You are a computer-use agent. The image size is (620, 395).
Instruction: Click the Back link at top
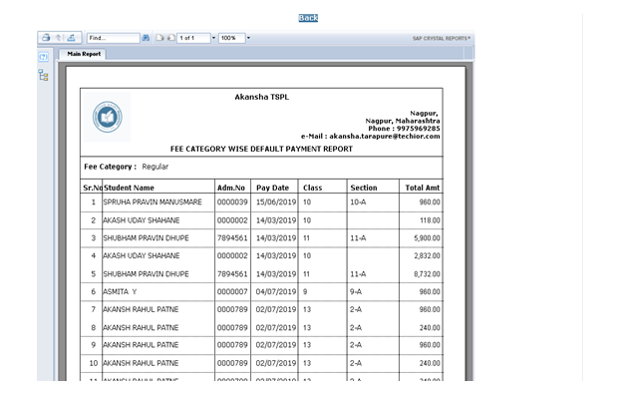[x=308, y=18]
